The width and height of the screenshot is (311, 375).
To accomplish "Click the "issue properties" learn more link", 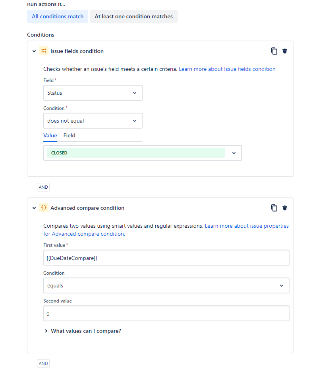I will [274, 226].
